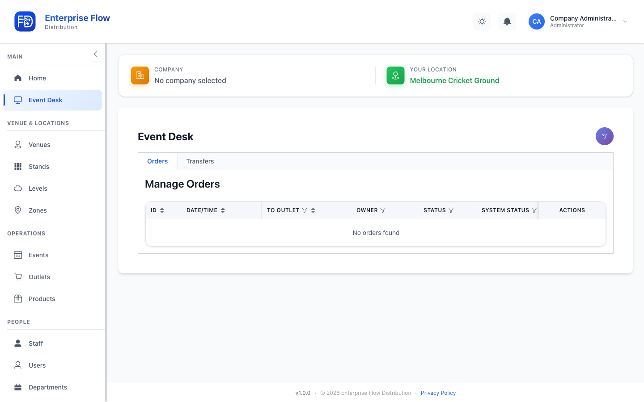
Task: Click the green location pin icon
Action: (396, 75)
